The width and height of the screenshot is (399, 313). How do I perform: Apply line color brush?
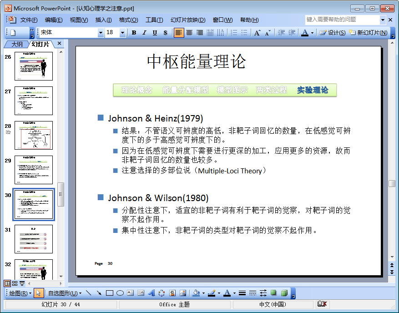click(x=212, y=293)
